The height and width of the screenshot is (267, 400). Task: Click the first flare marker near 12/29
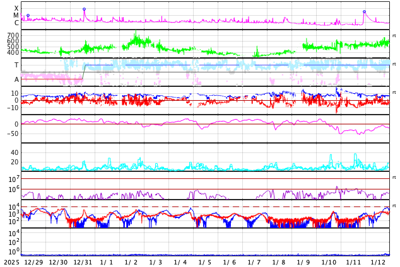coord(28,15)
